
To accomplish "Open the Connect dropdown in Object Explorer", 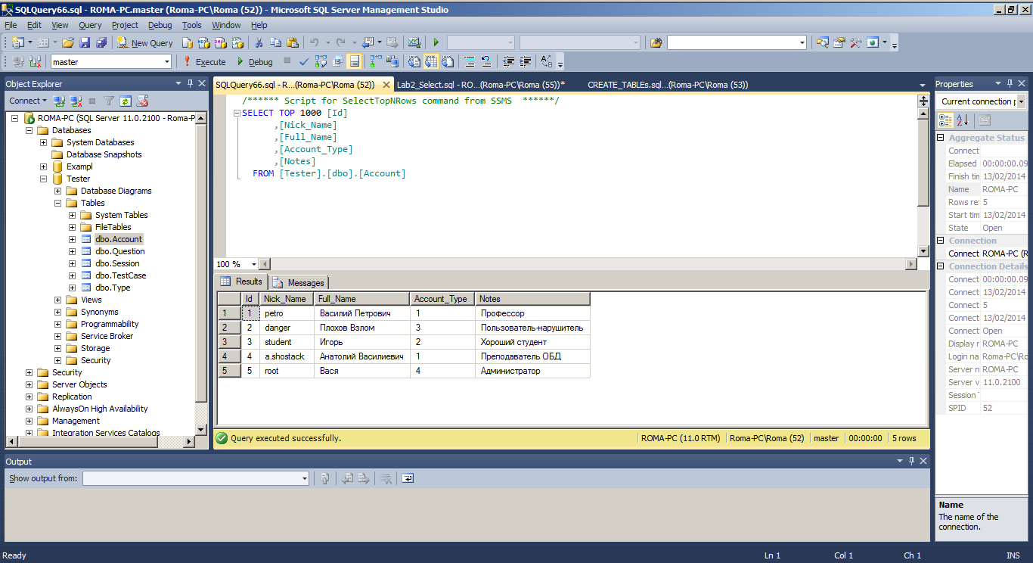I will pyautogui.click(x=28, y=101).
